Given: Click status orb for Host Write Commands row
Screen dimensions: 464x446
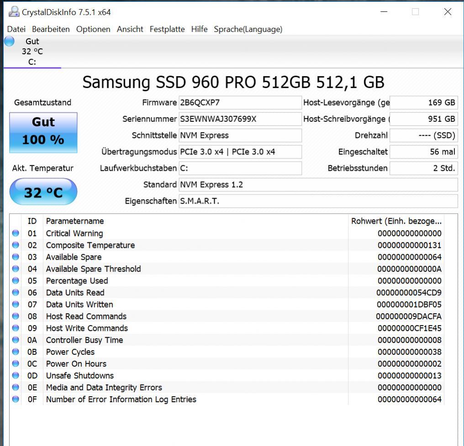Looking at the screenshot, I should 16,328.
